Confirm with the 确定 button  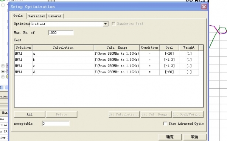[x=170, y=137]
